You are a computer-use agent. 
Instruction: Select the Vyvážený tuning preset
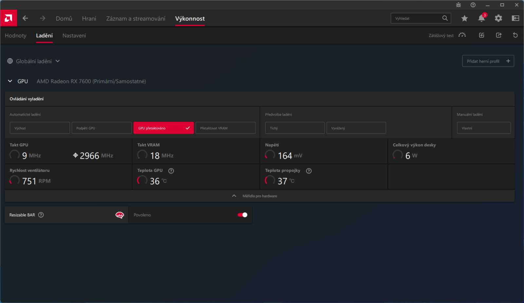(x=356, y=128)
